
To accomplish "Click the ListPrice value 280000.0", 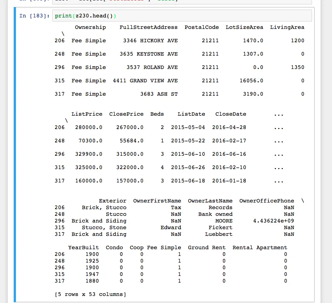I will [89, 127].
